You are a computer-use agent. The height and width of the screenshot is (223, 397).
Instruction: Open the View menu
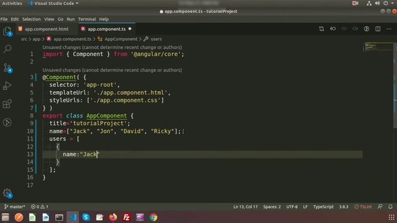point(49,19)
